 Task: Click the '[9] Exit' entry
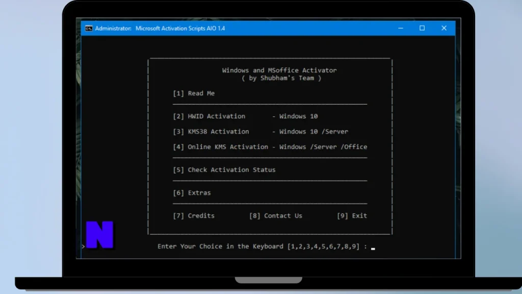(352, 216)
